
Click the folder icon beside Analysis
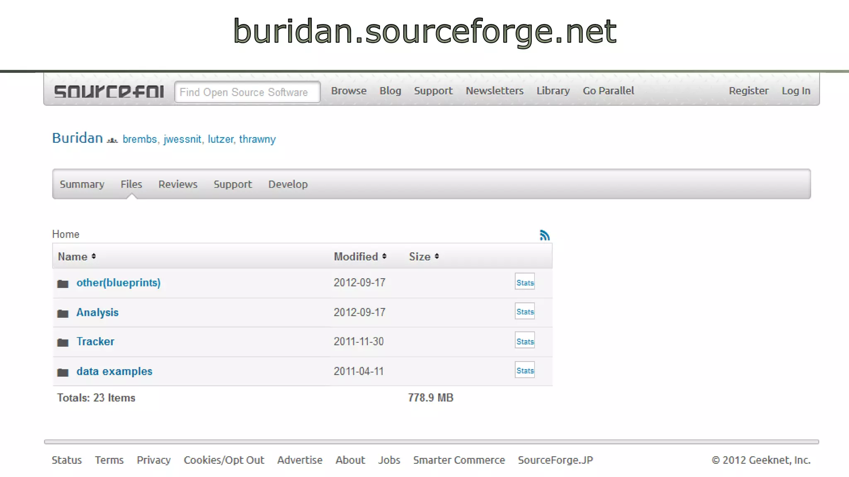coord(63,313)
